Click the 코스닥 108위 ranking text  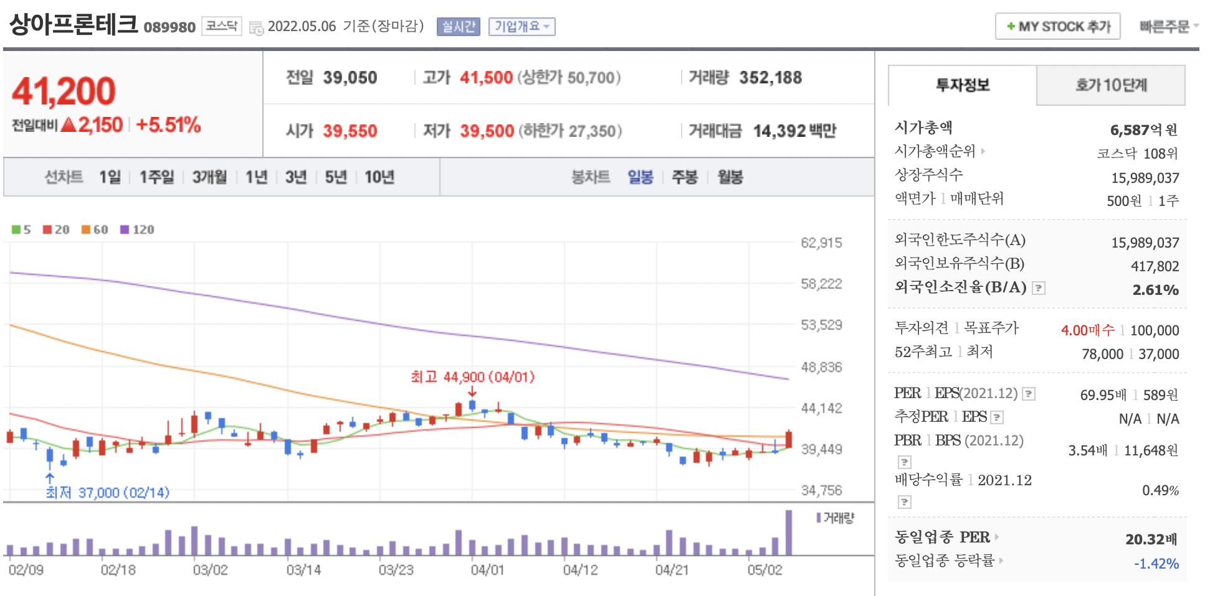[1138, 154]
